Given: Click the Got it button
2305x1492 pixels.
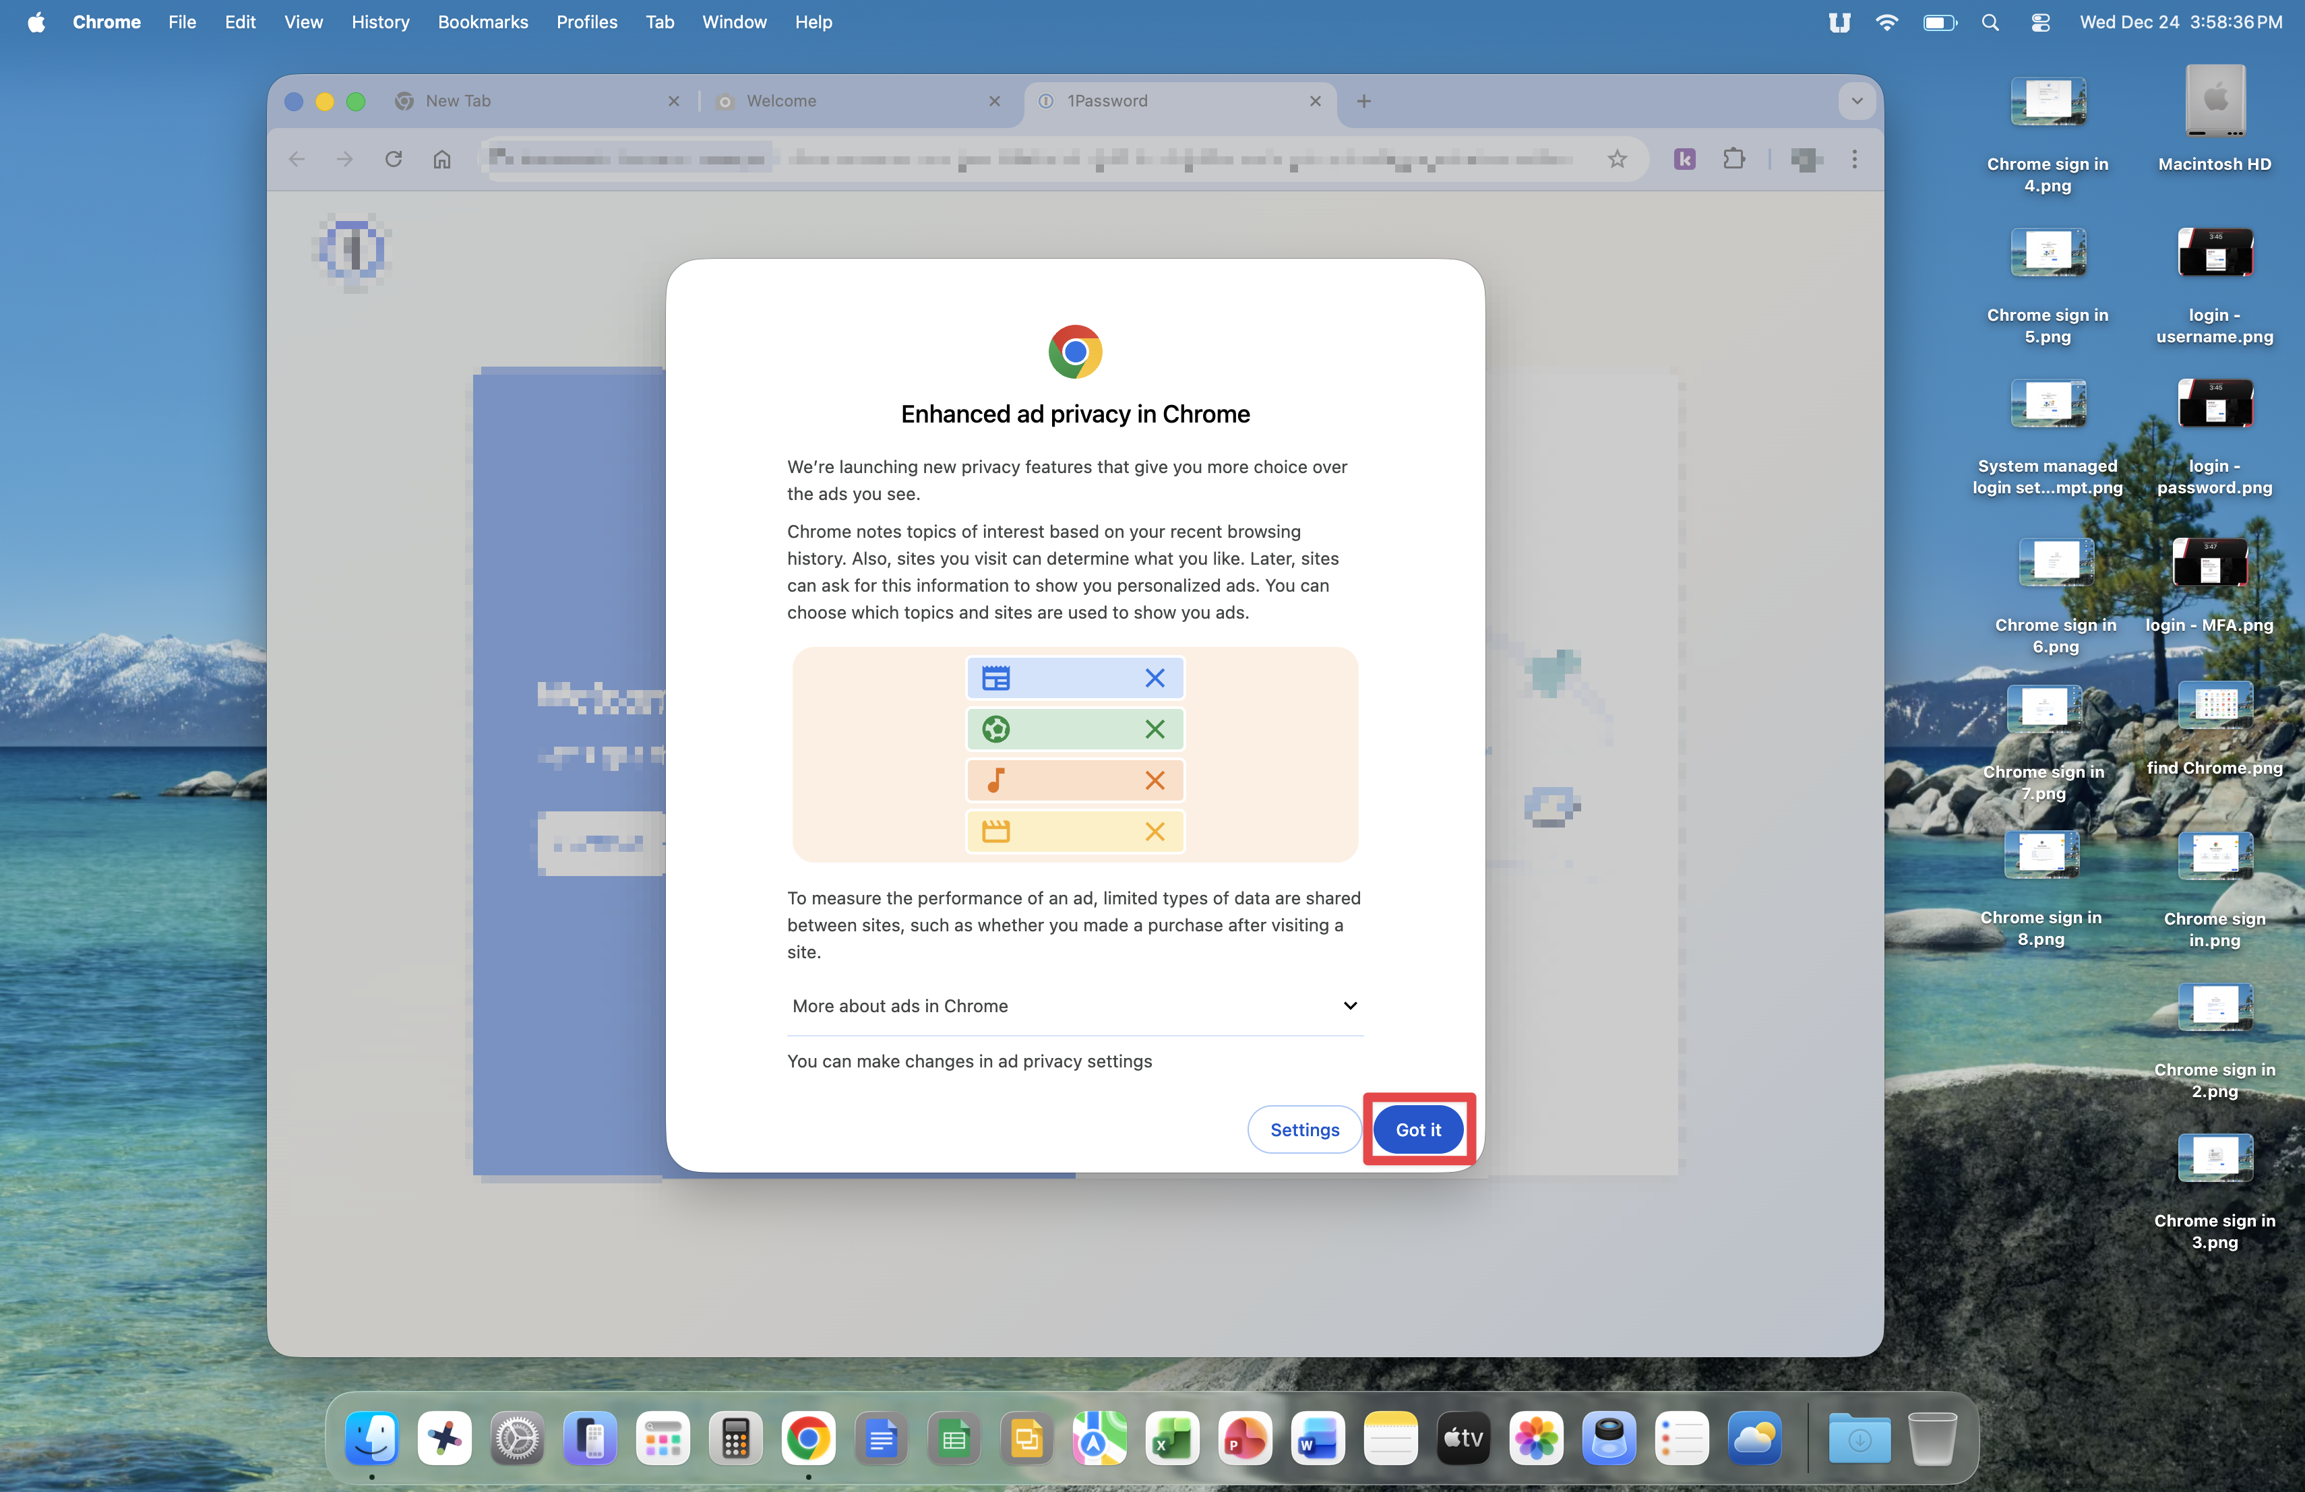Looking at the screenshot, I should point(1418,1129).
